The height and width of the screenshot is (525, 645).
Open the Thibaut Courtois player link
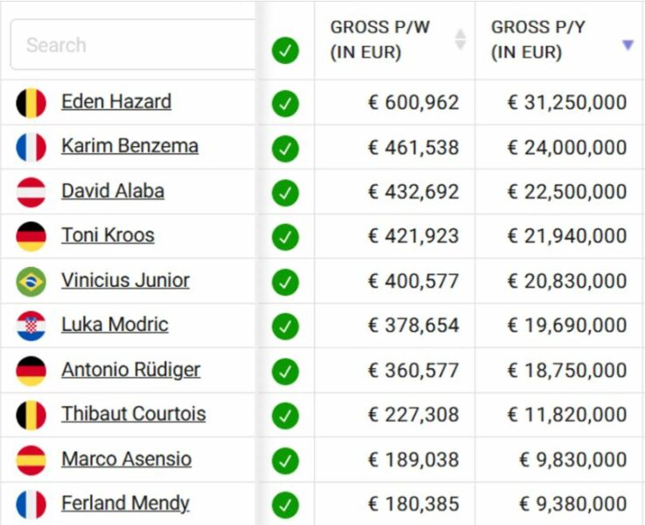tap(133, 414)
